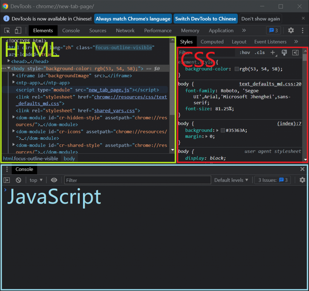The height and width of the screenshot is (291, 309).
Task: Open the Default levels dropdown
Action: 231,180
